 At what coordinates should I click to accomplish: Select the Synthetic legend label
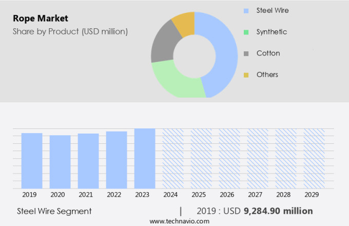click(x=272, y=32)
